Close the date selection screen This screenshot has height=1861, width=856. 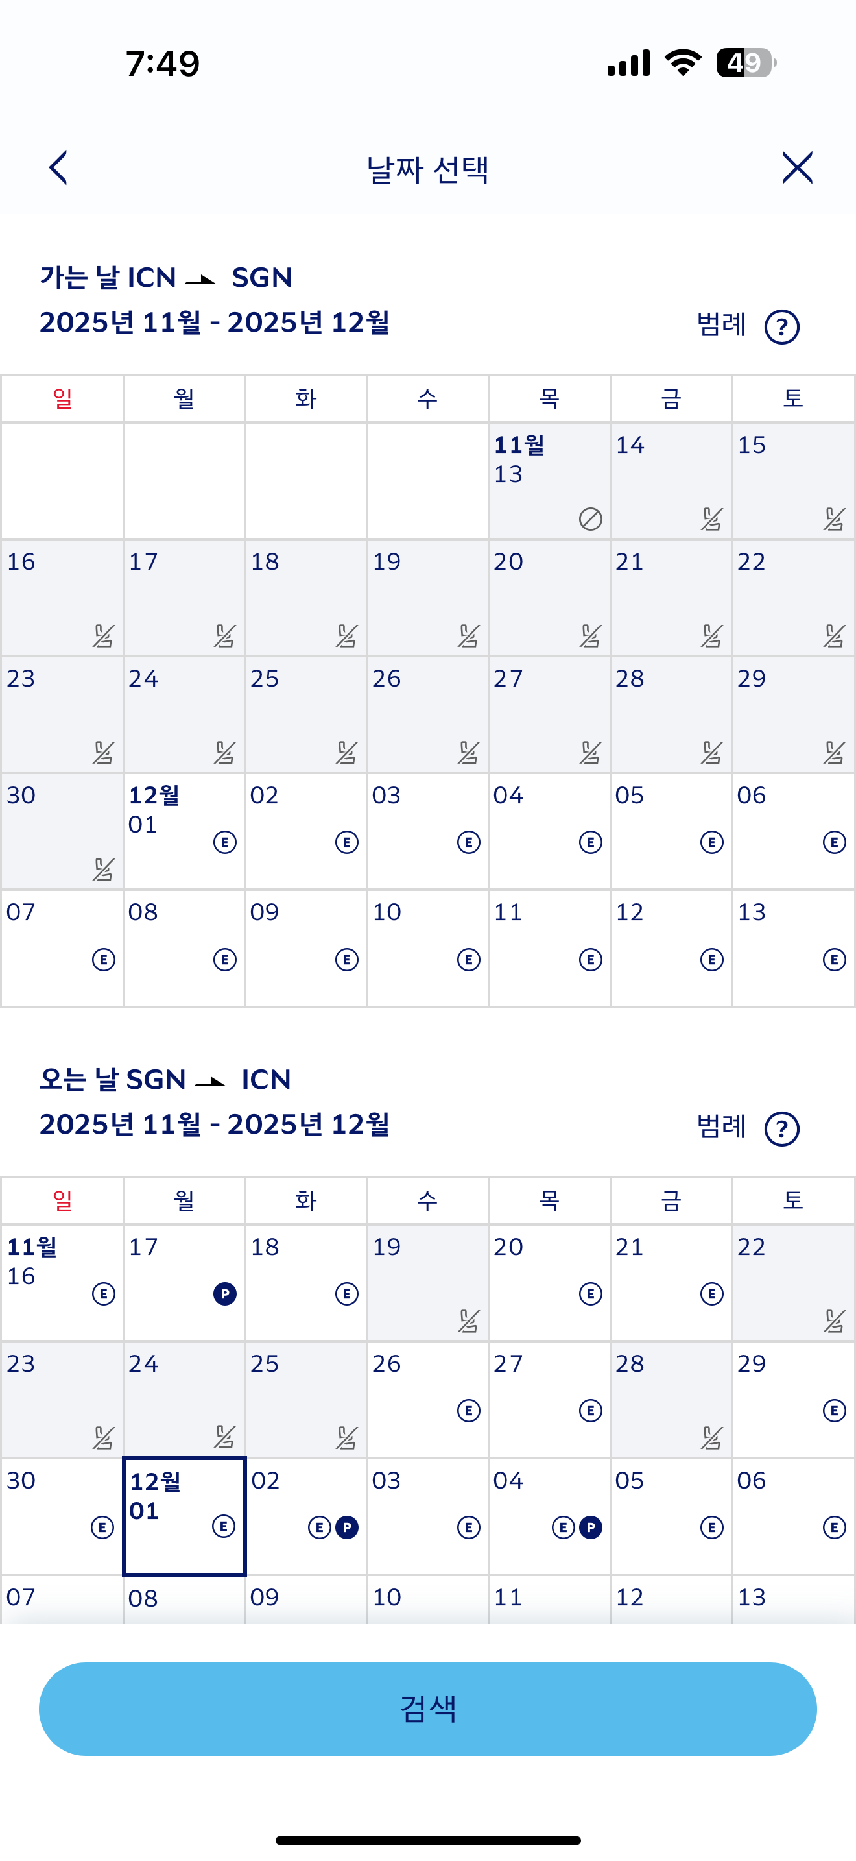[x=797, y=168]
